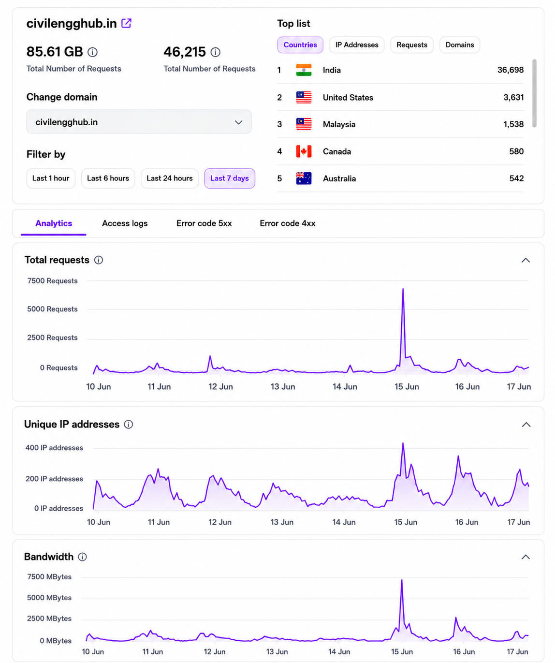The image size is (555, 663).
Task: Click Australia country name
Action: click(x=339, y=178)
